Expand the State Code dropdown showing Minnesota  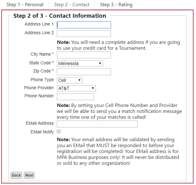80,63
